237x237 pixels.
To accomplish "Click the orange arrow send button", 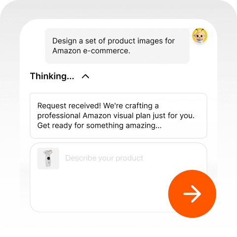I will coord(192,194).
